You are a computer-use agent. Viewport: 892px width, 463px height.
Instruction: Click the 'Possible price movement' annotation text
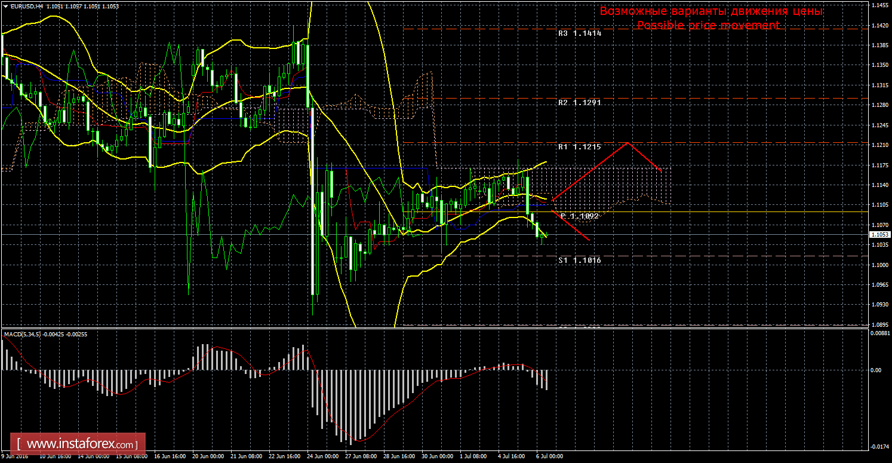coord(709,25)
